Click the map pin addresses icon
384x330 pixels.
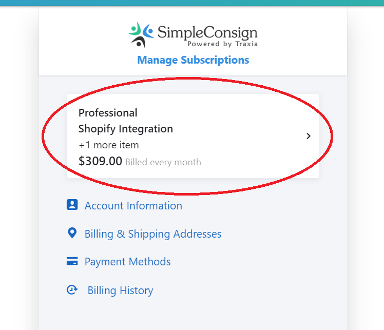coord(72,233)
